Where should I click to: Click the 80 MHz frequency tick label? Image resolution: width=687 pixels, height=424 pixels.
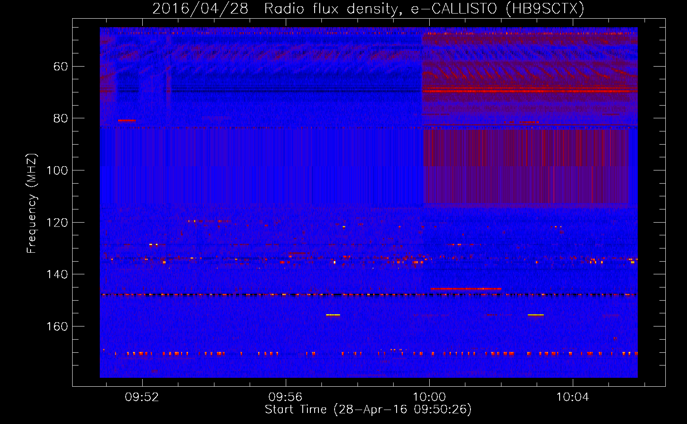pos(61,118)
